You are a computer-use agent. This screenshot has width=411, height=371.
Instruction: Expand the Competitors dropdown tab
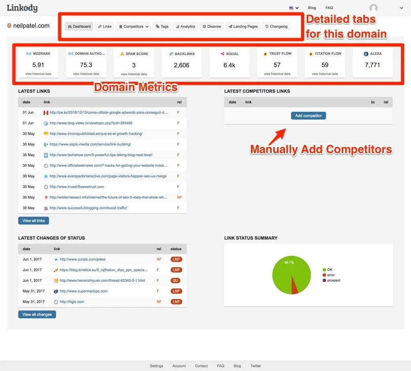coord(133,26)
